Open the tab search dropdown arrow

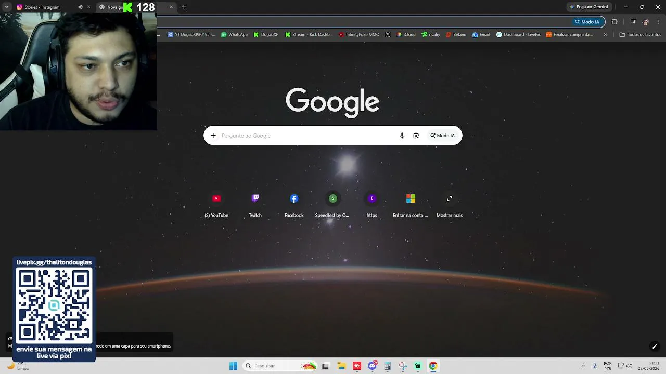pos(7,7)
